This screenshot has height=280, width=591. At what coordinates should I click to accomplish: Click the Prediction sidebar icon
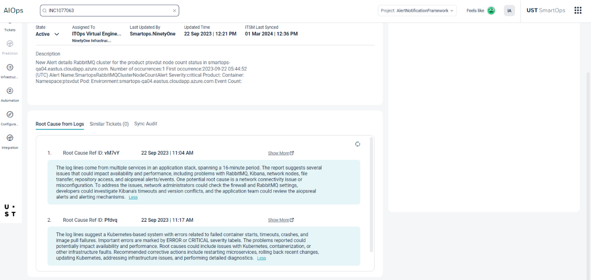(x=10, y=44)
